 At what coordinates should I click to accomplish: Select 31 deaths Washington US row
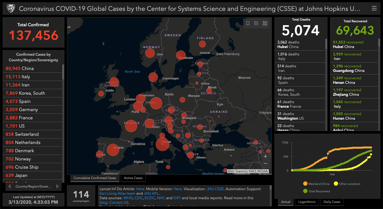click(x=300, y=116)
